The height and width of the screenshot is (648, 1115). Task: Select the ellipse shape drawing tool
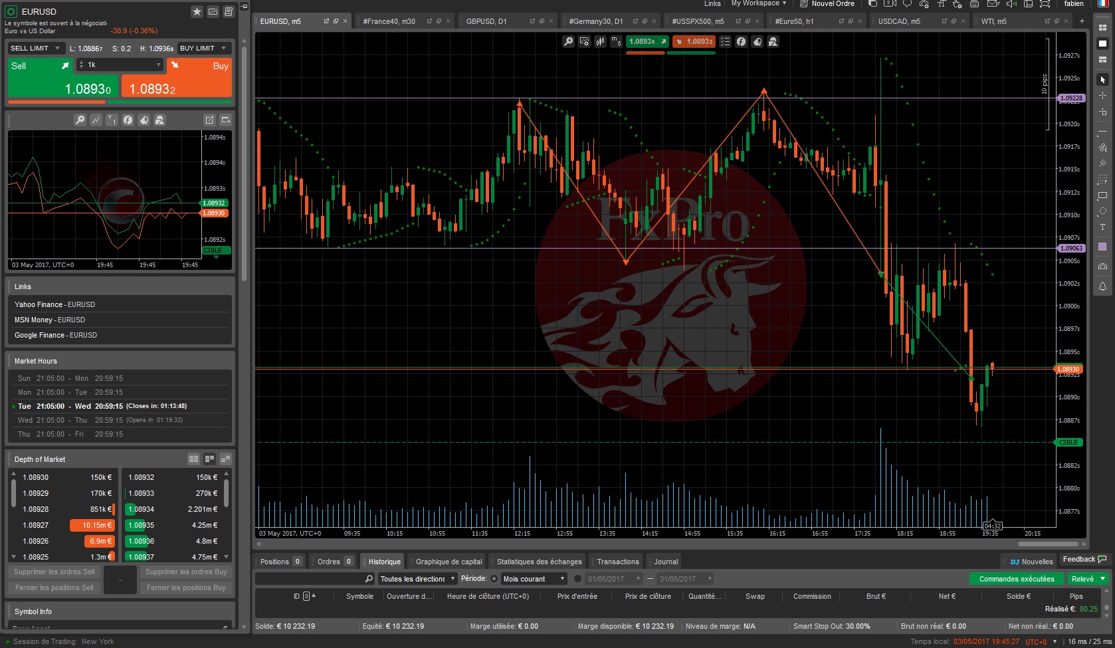(1102, 211)
